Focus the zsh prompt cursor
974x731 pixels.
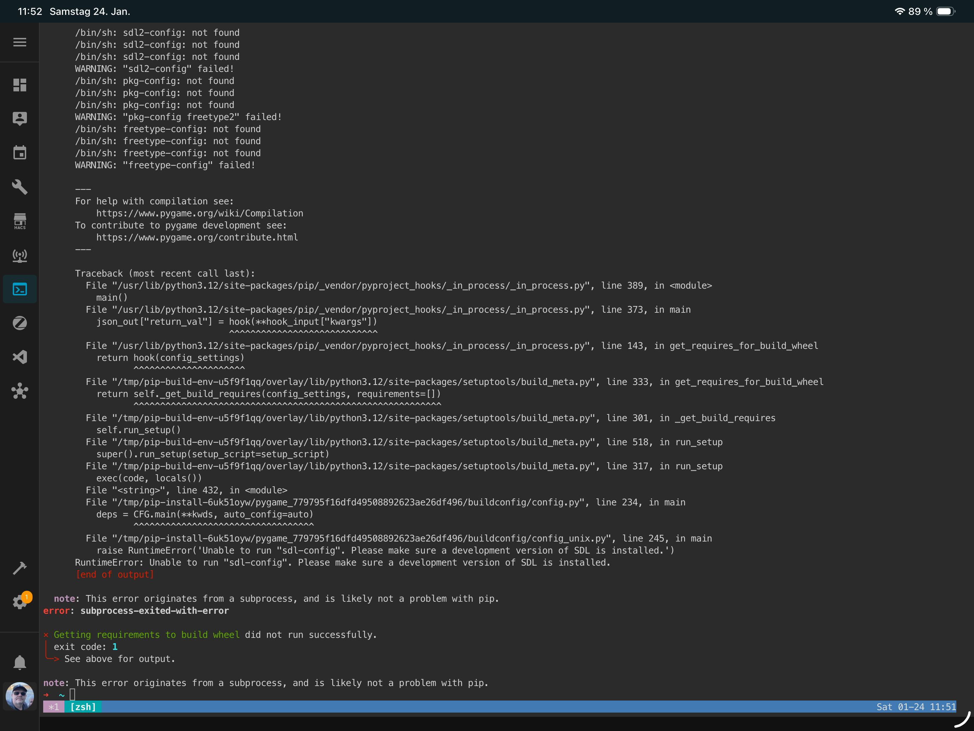73,695
